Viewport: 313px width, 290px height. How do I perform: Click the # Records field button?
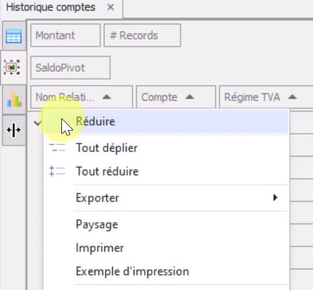pyautogui.click(x=142, y=35)
